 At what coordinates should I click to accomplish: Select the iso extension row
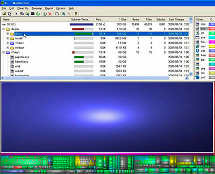pos(205,73)
